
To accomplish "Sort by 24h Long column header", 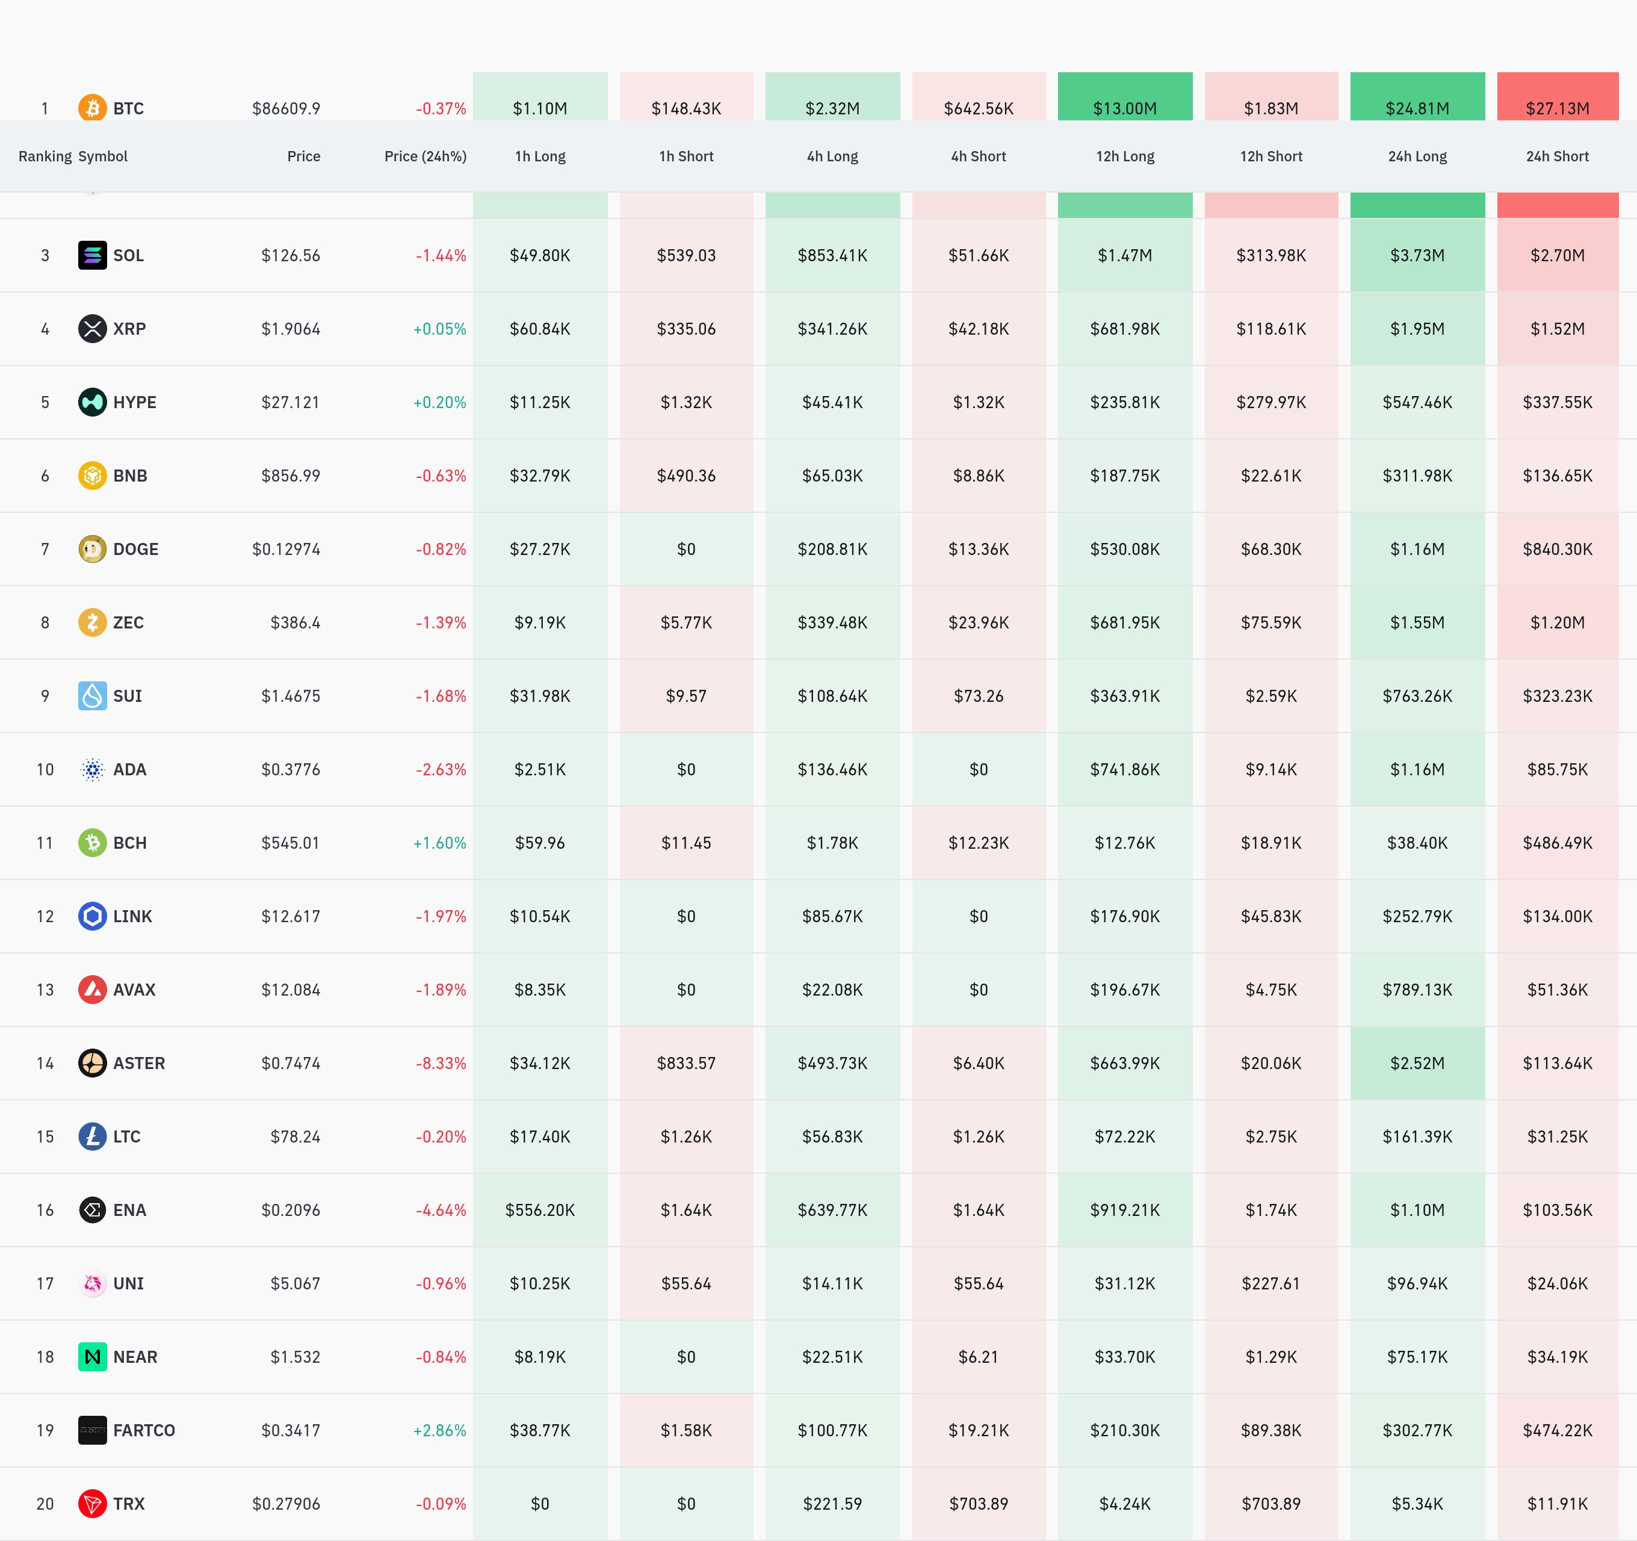I will click(1417, 157).
